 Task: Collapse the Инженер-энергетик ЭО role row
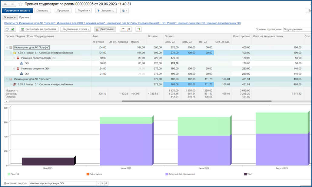(14, 69)
